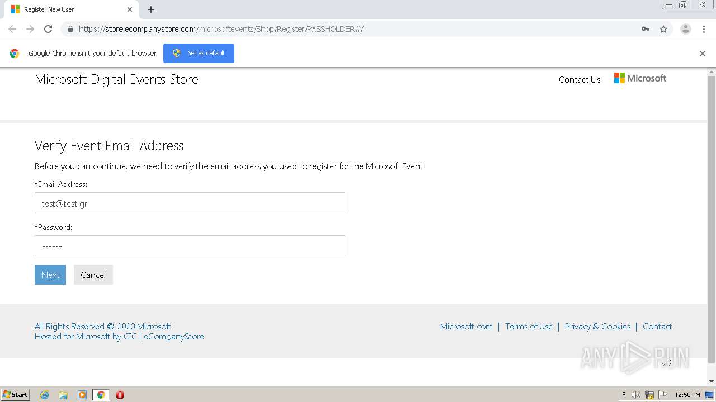Bookmark this page with star icon
The width and height of the screenshot is (716, 402).
(663, 29)
